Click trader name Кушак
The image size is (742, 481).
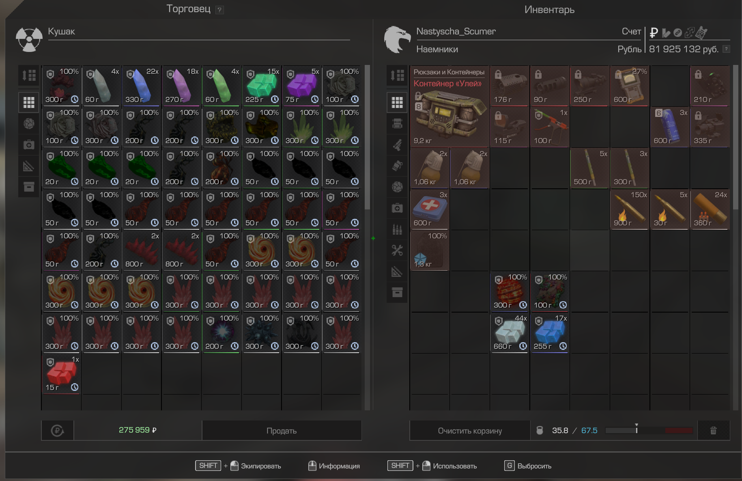61,31
